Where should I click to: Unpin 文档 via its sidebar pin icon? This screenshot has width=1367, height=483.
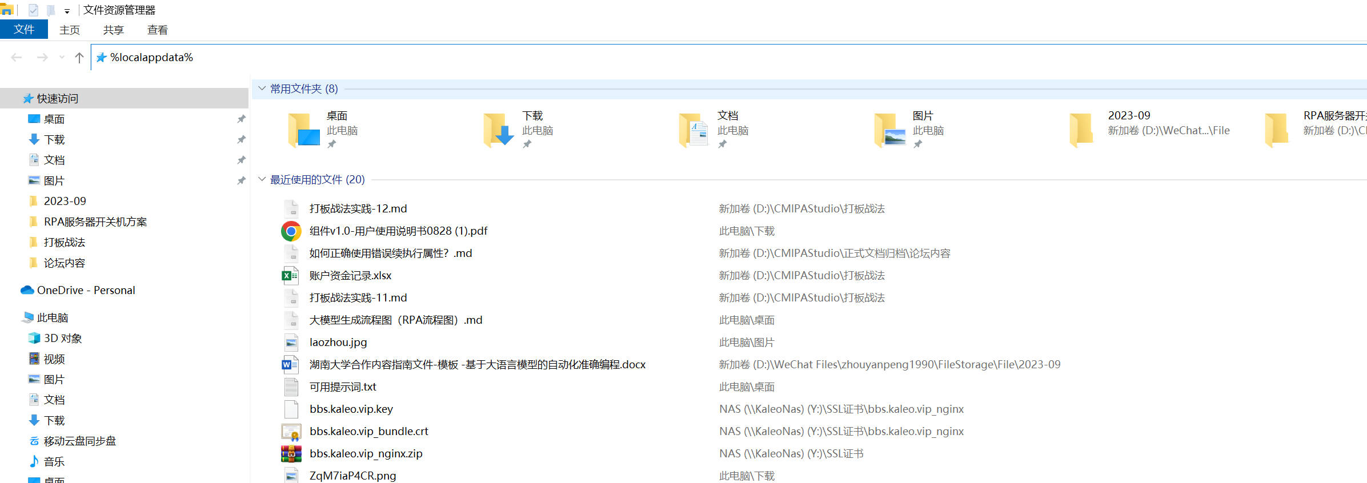pos(241,160)
